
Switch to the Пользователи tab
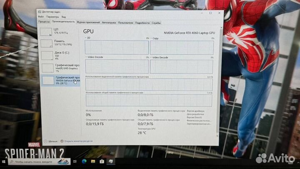tap(125, 23)
